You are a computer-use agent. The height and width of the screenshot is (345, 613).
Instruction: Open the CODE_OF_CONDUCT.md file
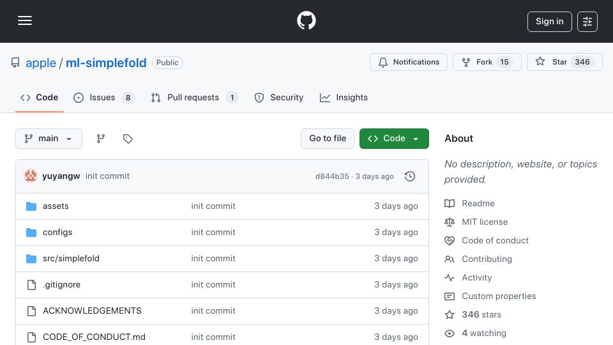pos(95,337)
